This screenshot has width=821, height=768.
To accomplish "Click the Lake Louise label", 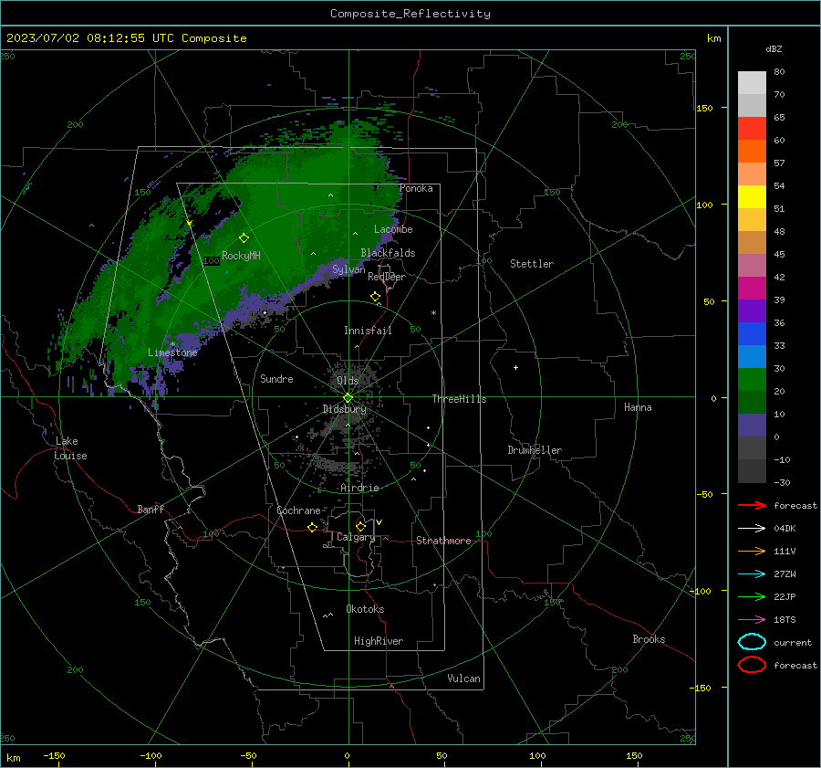I will click(x=70, y=448).
